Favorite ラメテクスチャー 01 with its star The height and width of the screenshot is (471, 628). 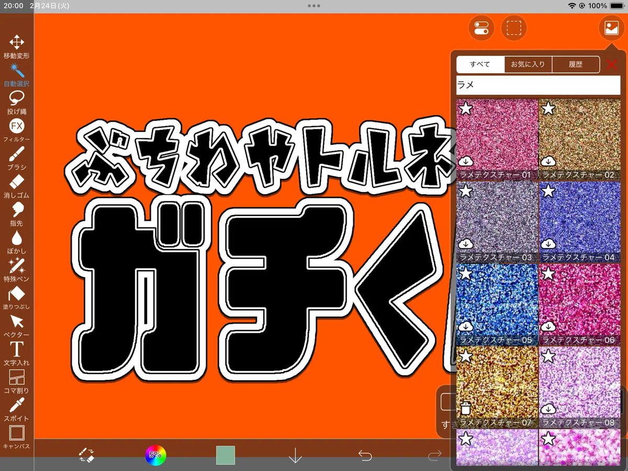pos(466,108)
